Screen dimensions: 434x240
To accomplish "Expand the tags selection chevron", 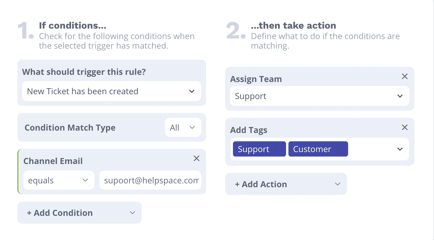I will tap(400, 149).
